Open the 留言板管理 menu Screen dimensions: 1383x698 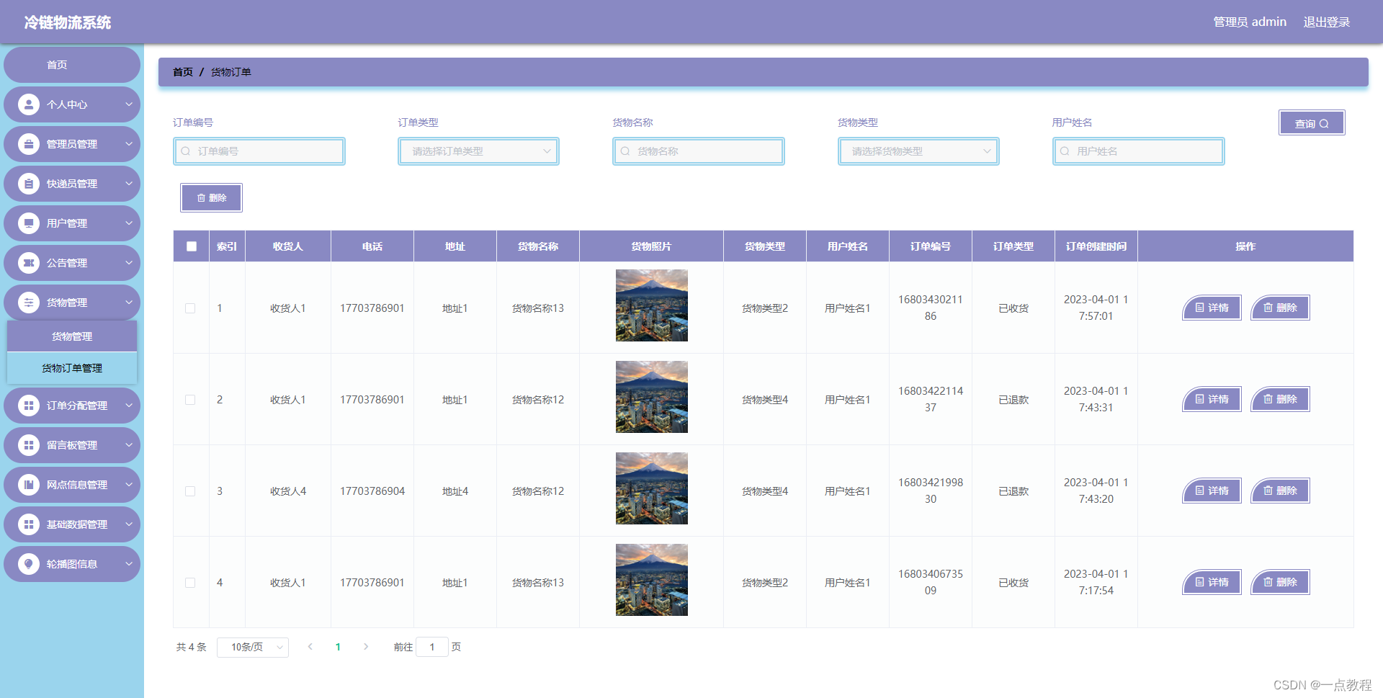coord(72,445)
